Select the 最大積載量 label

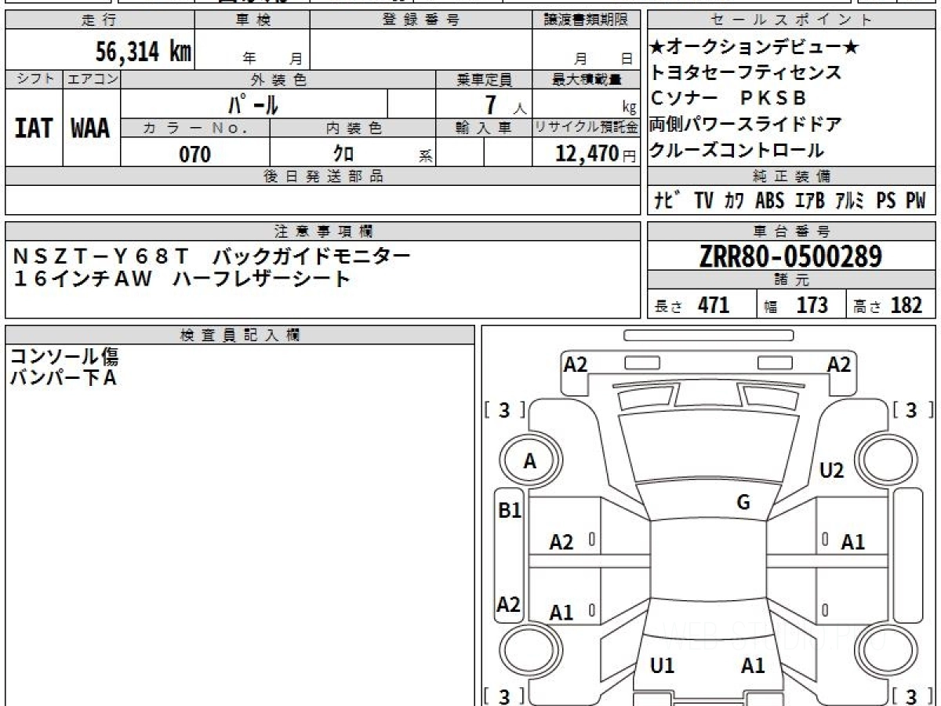tap(585, 79)
